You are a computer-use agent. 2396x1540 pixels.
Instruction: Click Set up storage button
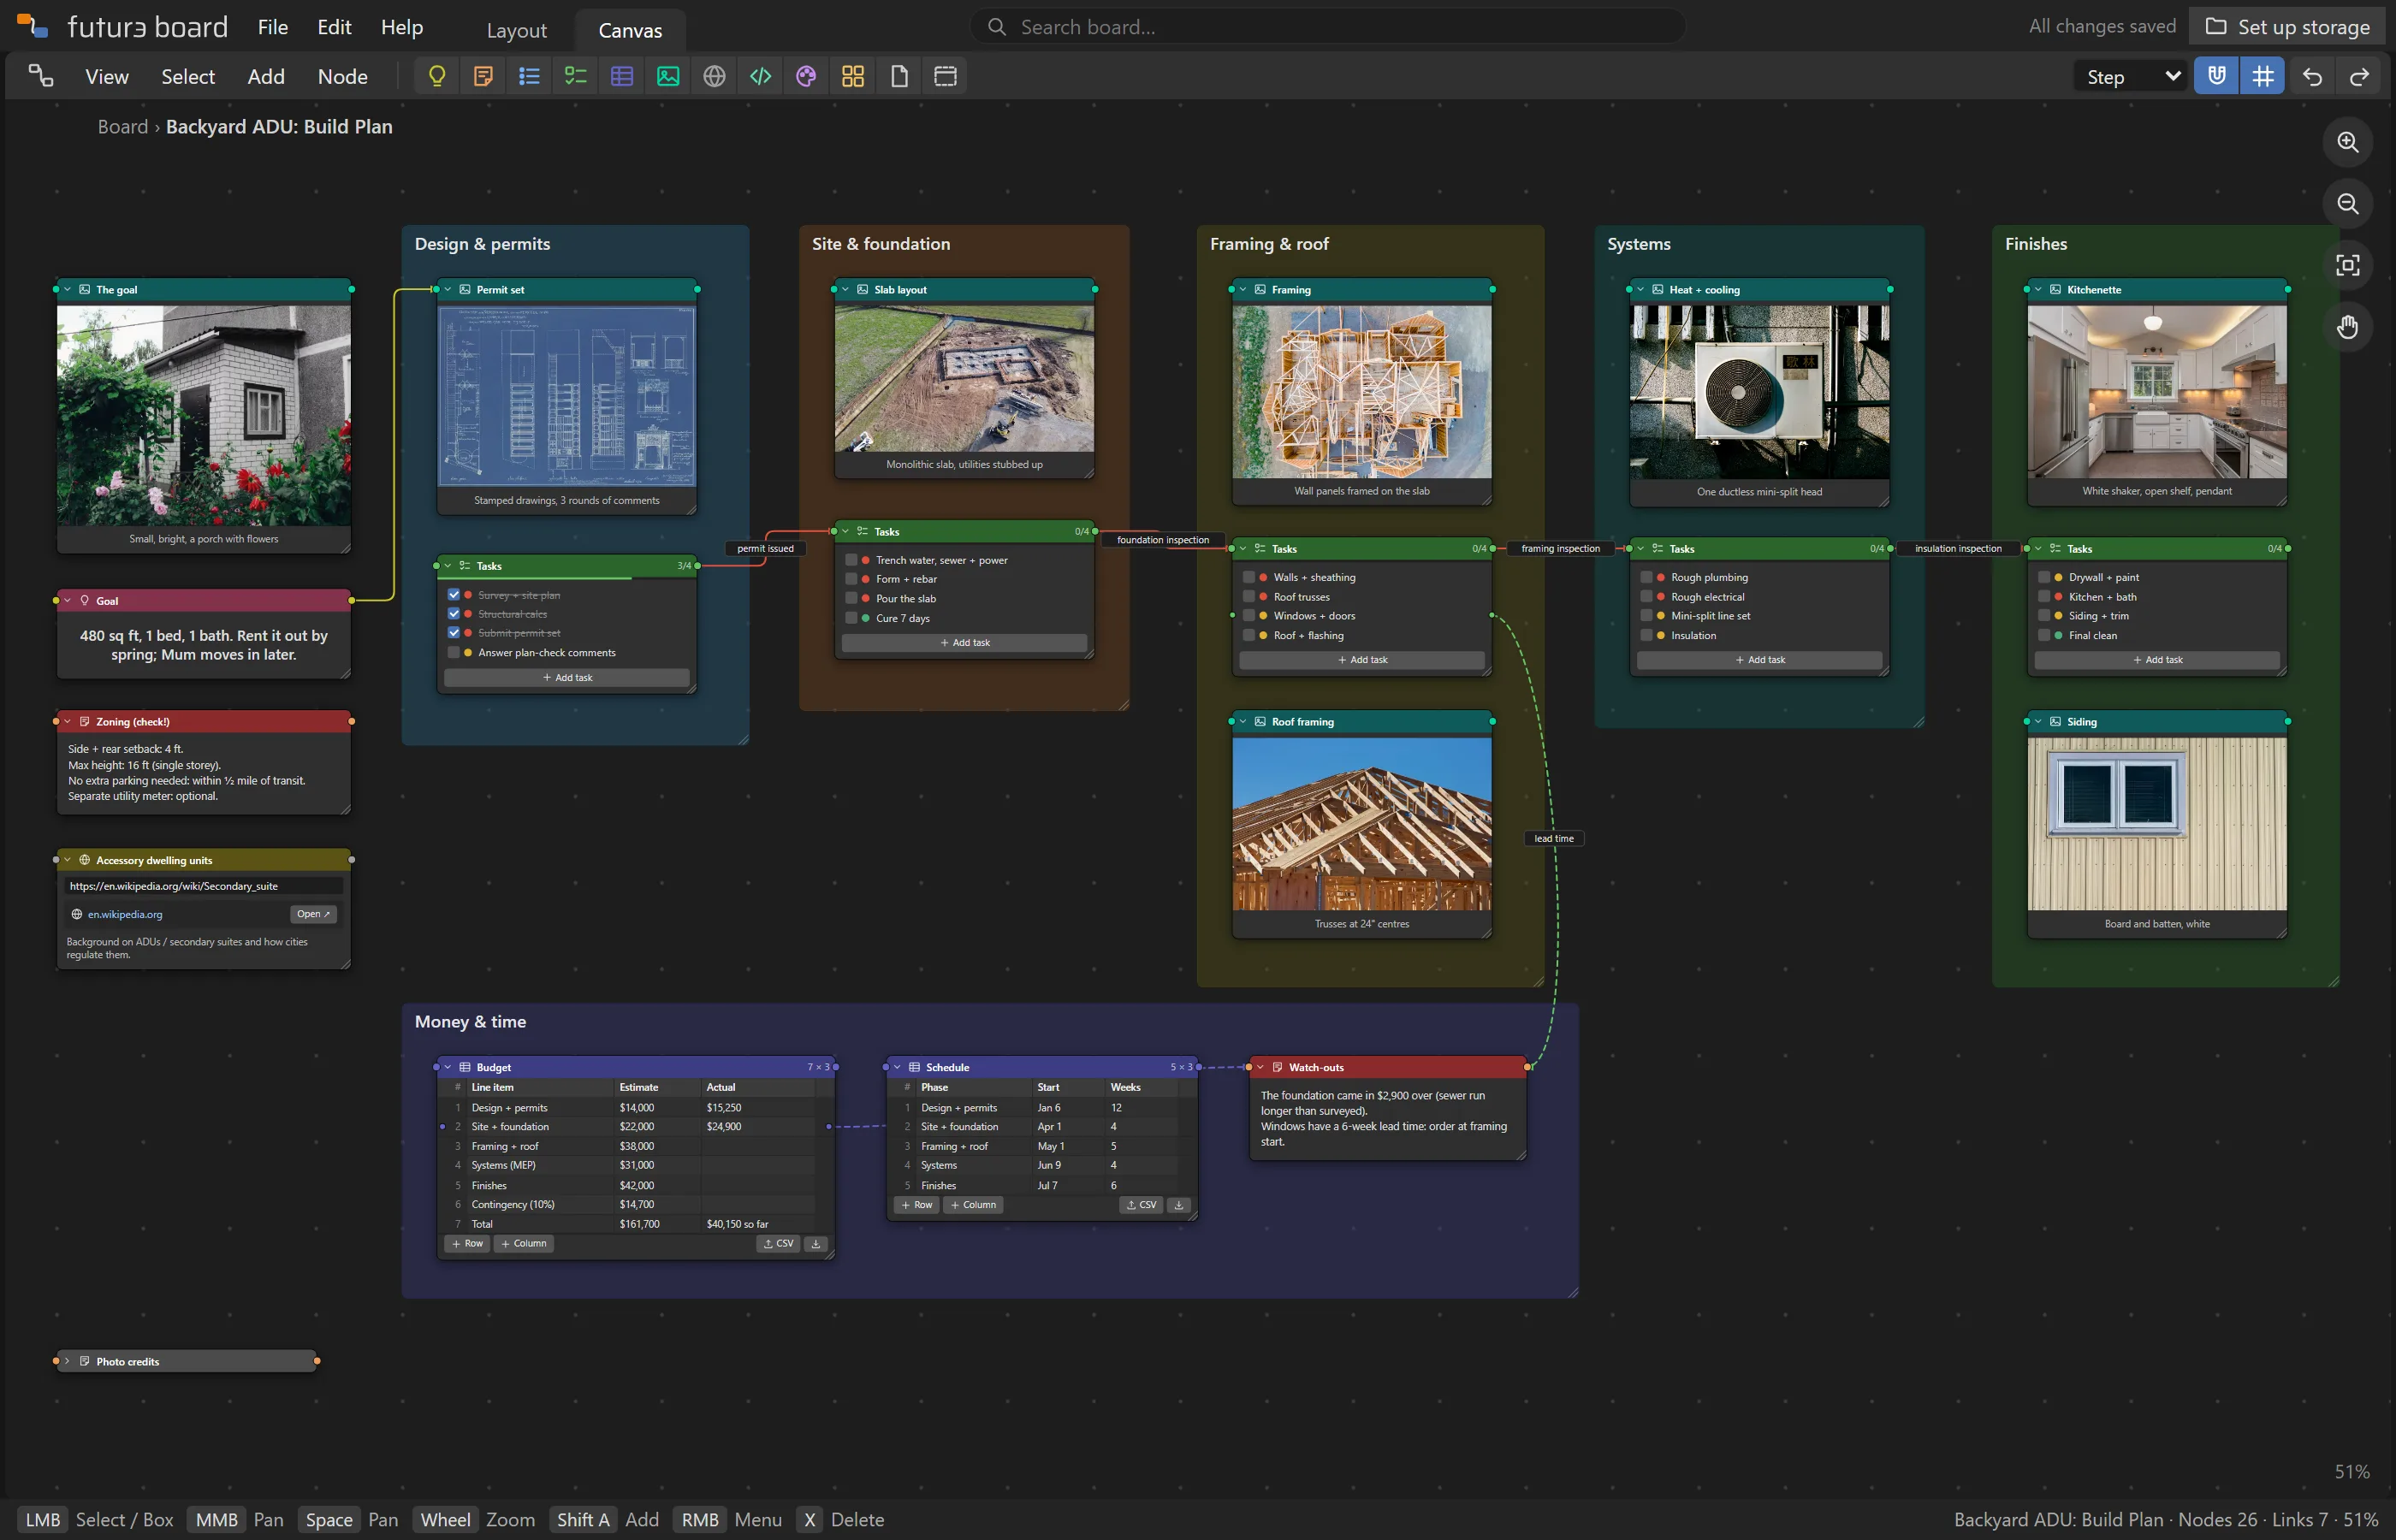pyautogui.click(x=2287, y=27)
